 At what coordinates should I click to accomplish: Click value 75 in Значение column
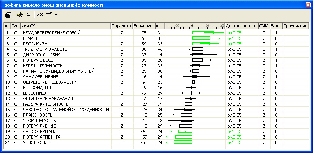144,33
